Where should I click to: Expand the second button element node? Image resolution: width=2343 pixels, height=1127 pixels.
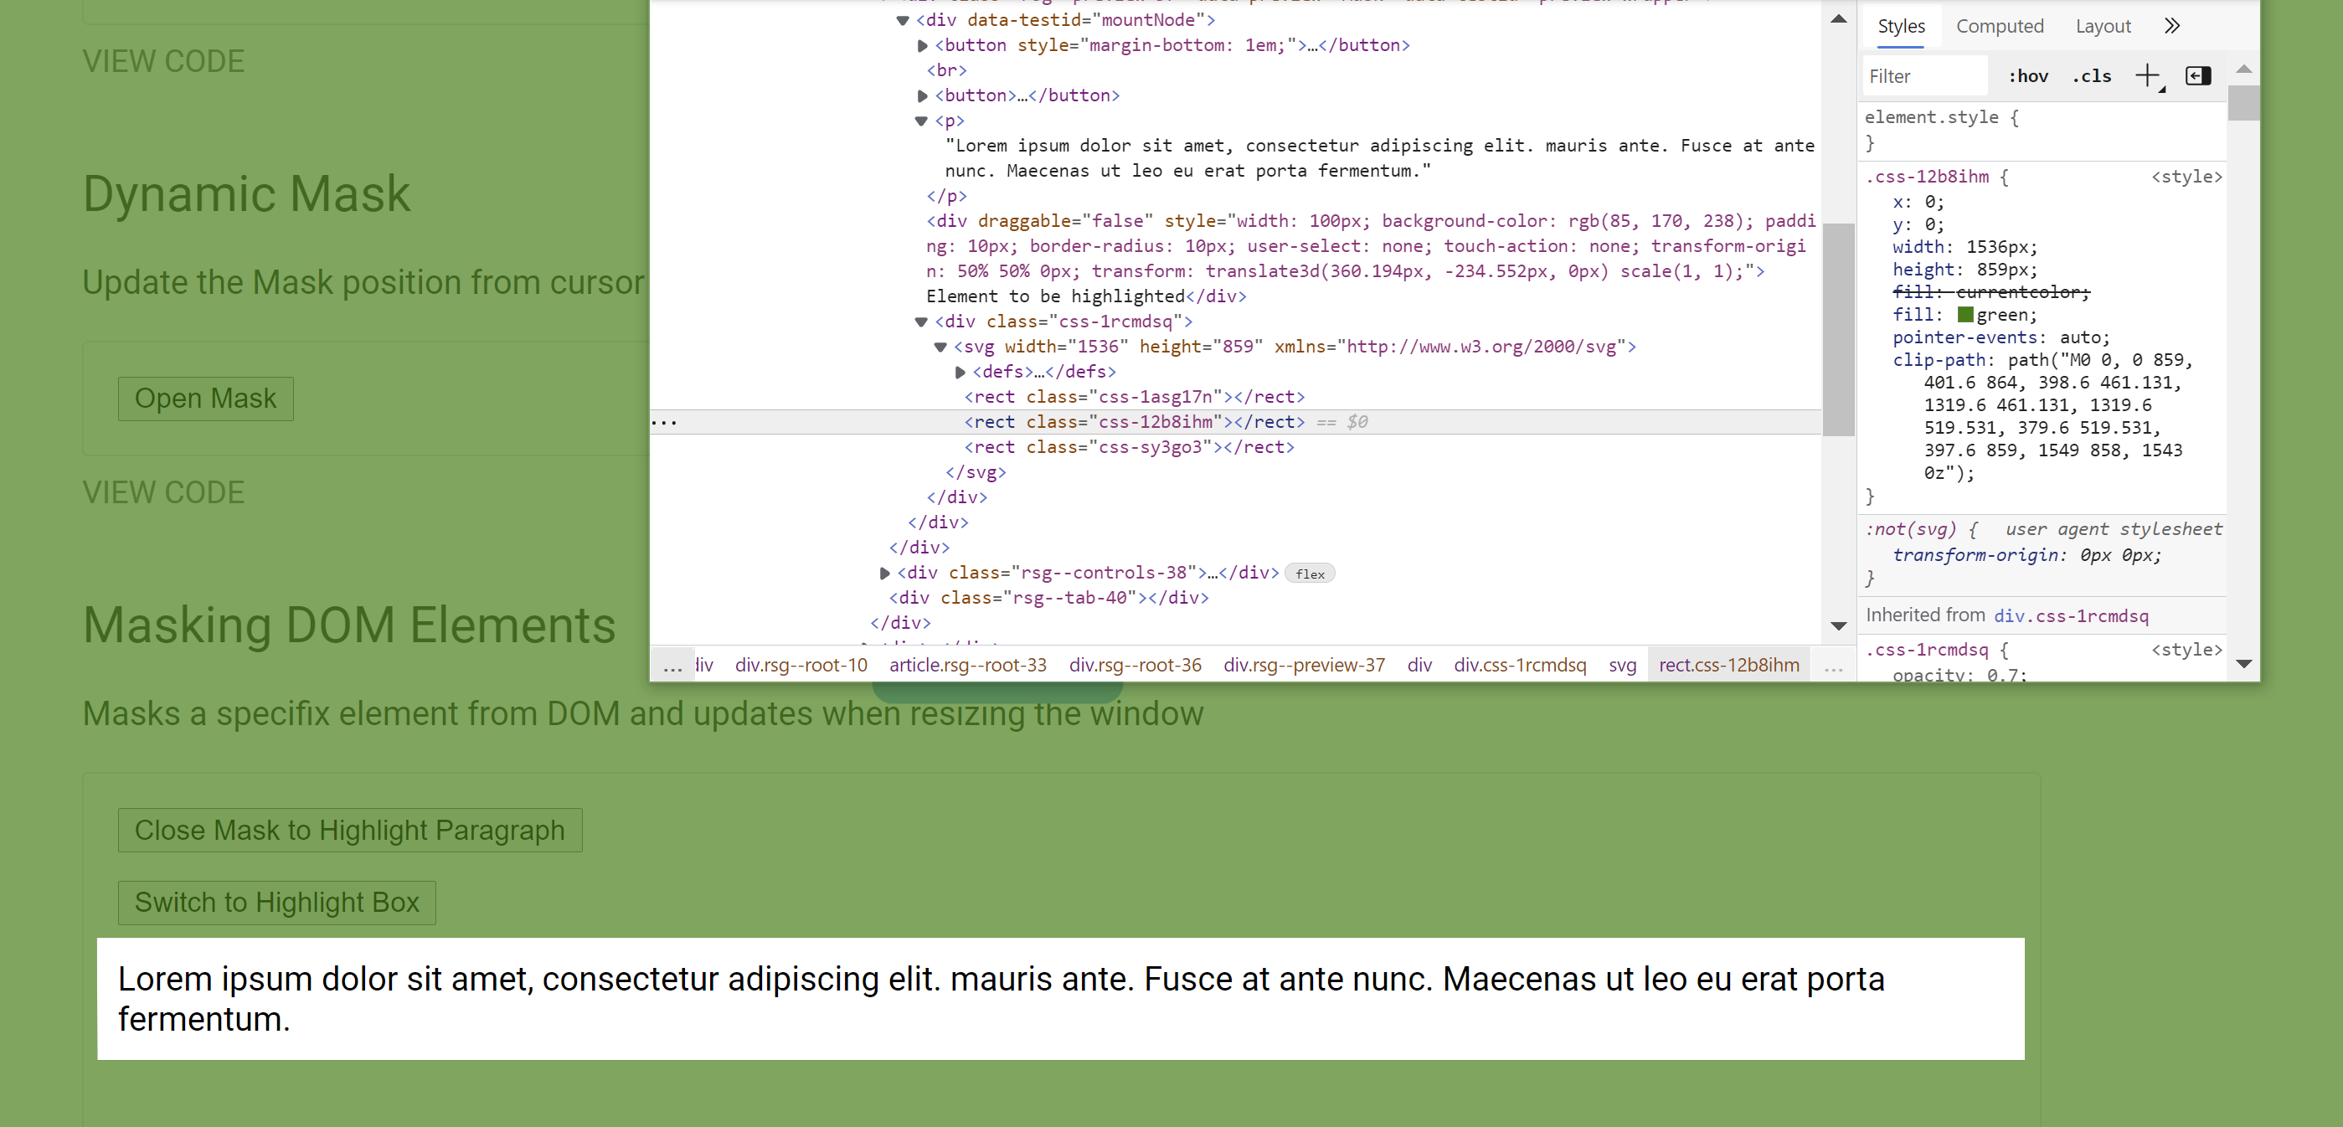tap(922, 95)
